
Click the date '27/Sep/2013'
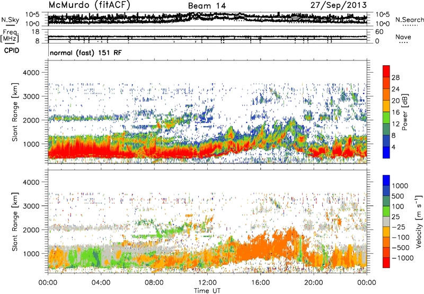[339, 5]
